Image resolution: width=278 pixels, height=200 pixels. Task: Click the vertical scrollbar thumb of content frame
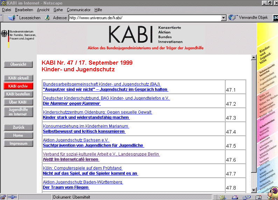tap(254, 116)
